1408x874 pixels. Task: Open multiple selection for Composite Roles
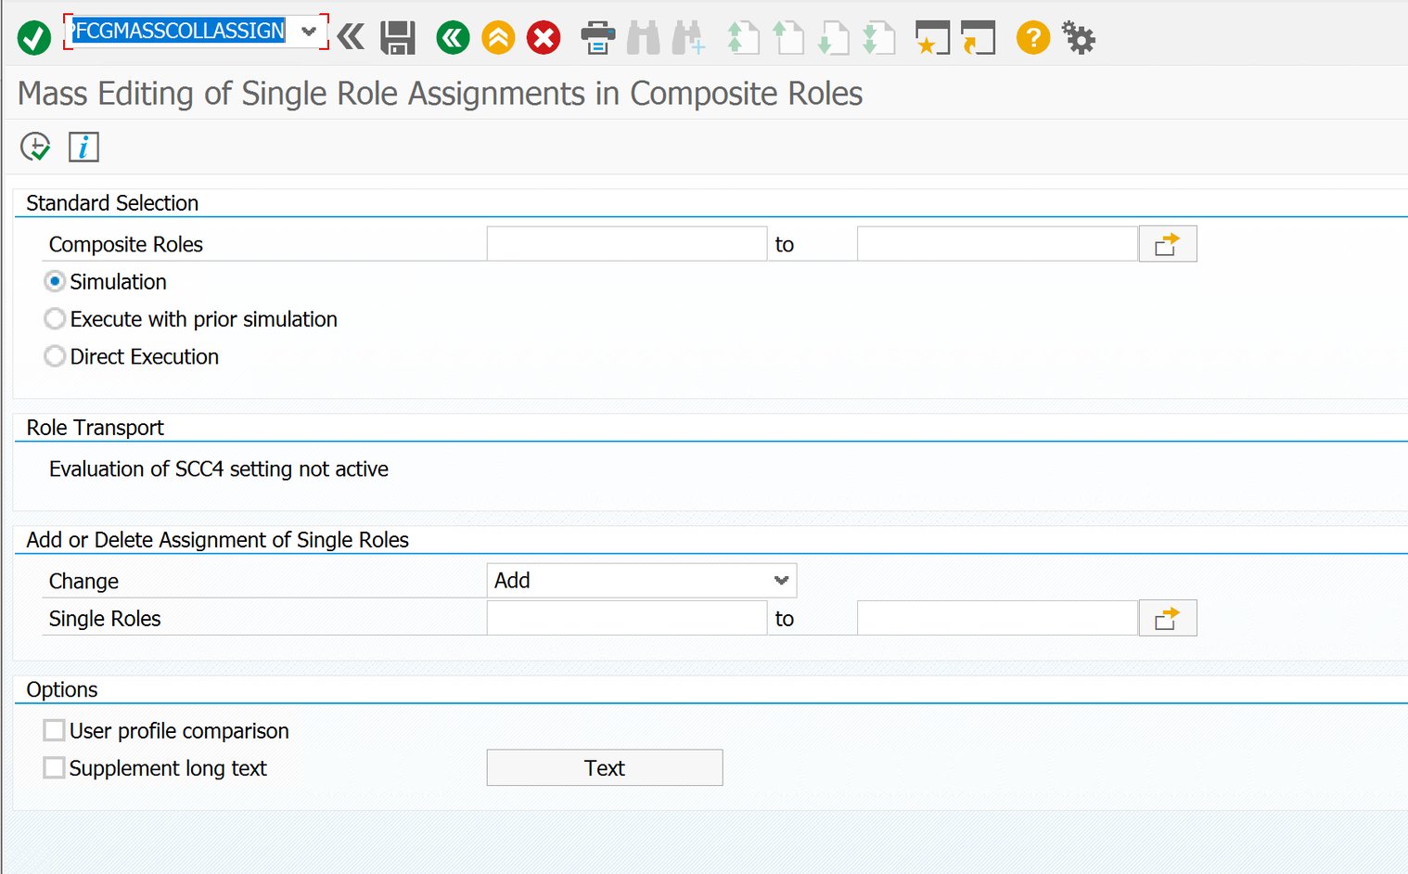[x=1167, y=243]
